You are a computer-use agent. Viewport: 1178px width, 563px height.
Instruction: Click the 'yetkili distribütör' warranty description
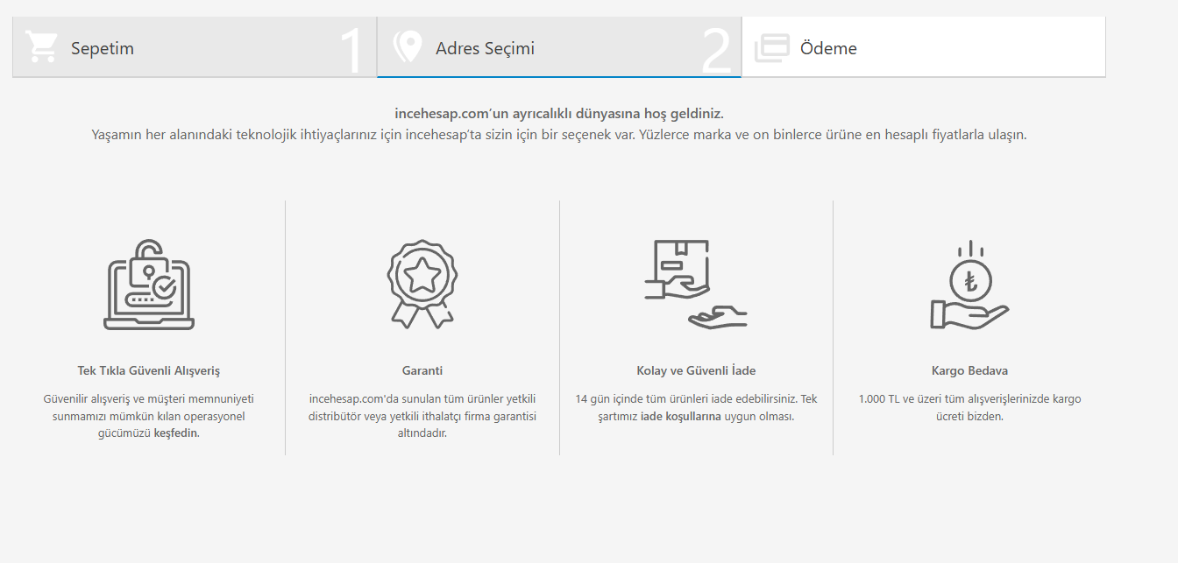pyautogui.click(x=422, y=416)
